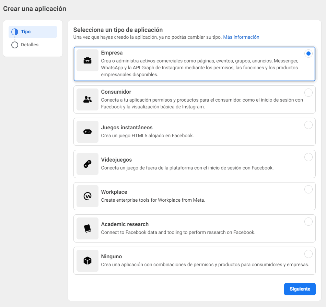Image resolution: width=326 pixels, height=307 pixels.
Task: Select the Workplace radio button
Action: click(308, 189)
